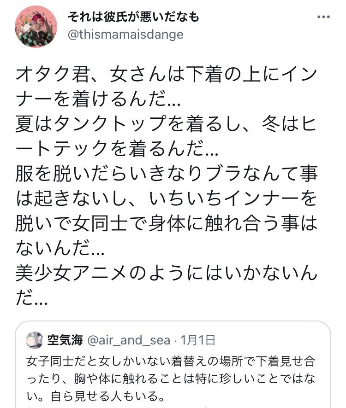Select the quoted line ending 自ら見せる人もいる。
The image size is (346, 408).
pyautogui.click(x=95, y=396)
